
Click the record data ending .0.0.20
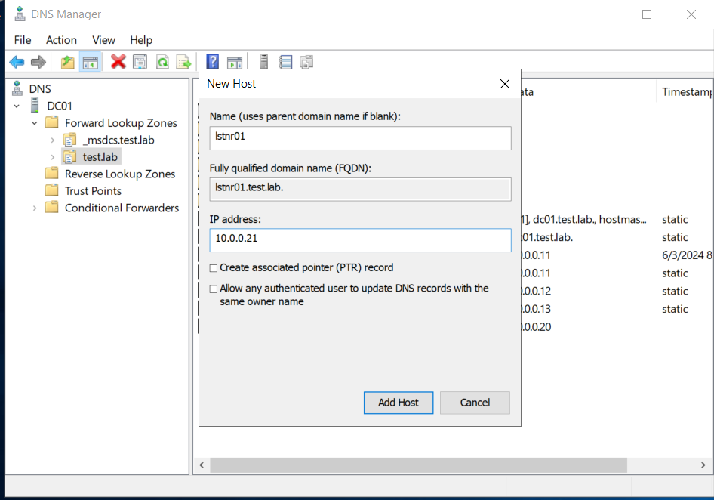tap(537, 327)
